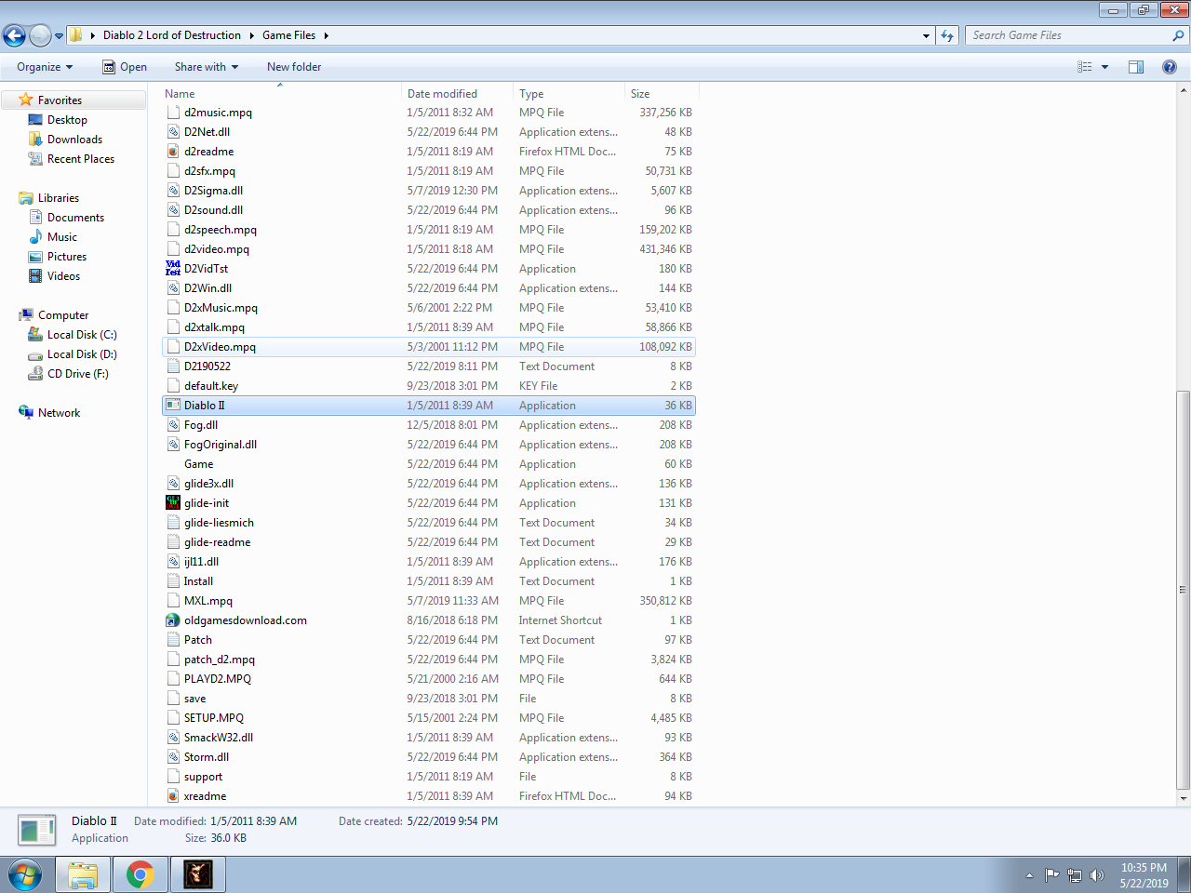Open Recent Places in Favorites
Screen dimensions: 1191x893
point(81,159)
